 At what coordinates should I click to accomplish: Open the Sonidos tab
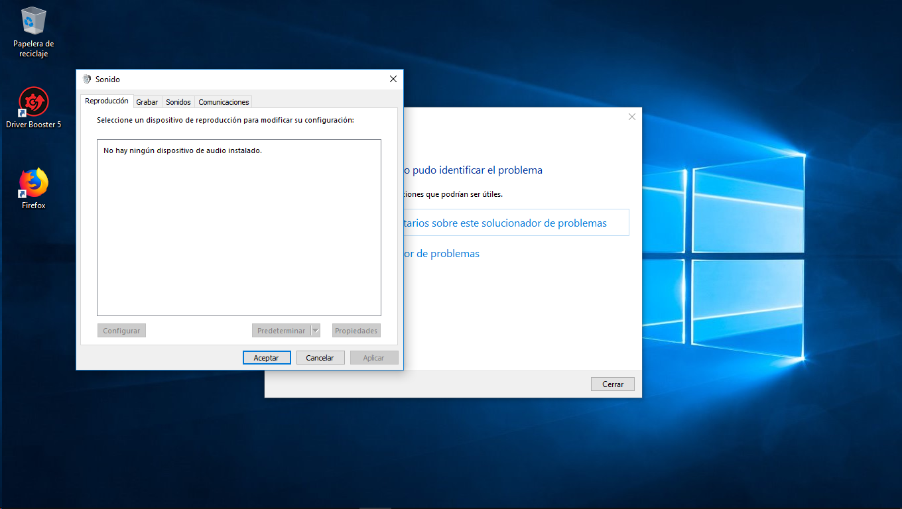178,102
